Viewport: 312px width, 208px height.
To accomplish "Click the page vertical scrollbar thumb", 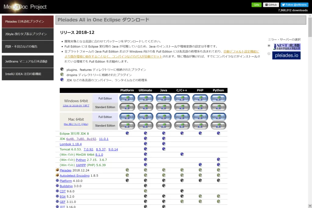I will pyautogui.click(x=310, y=27).
